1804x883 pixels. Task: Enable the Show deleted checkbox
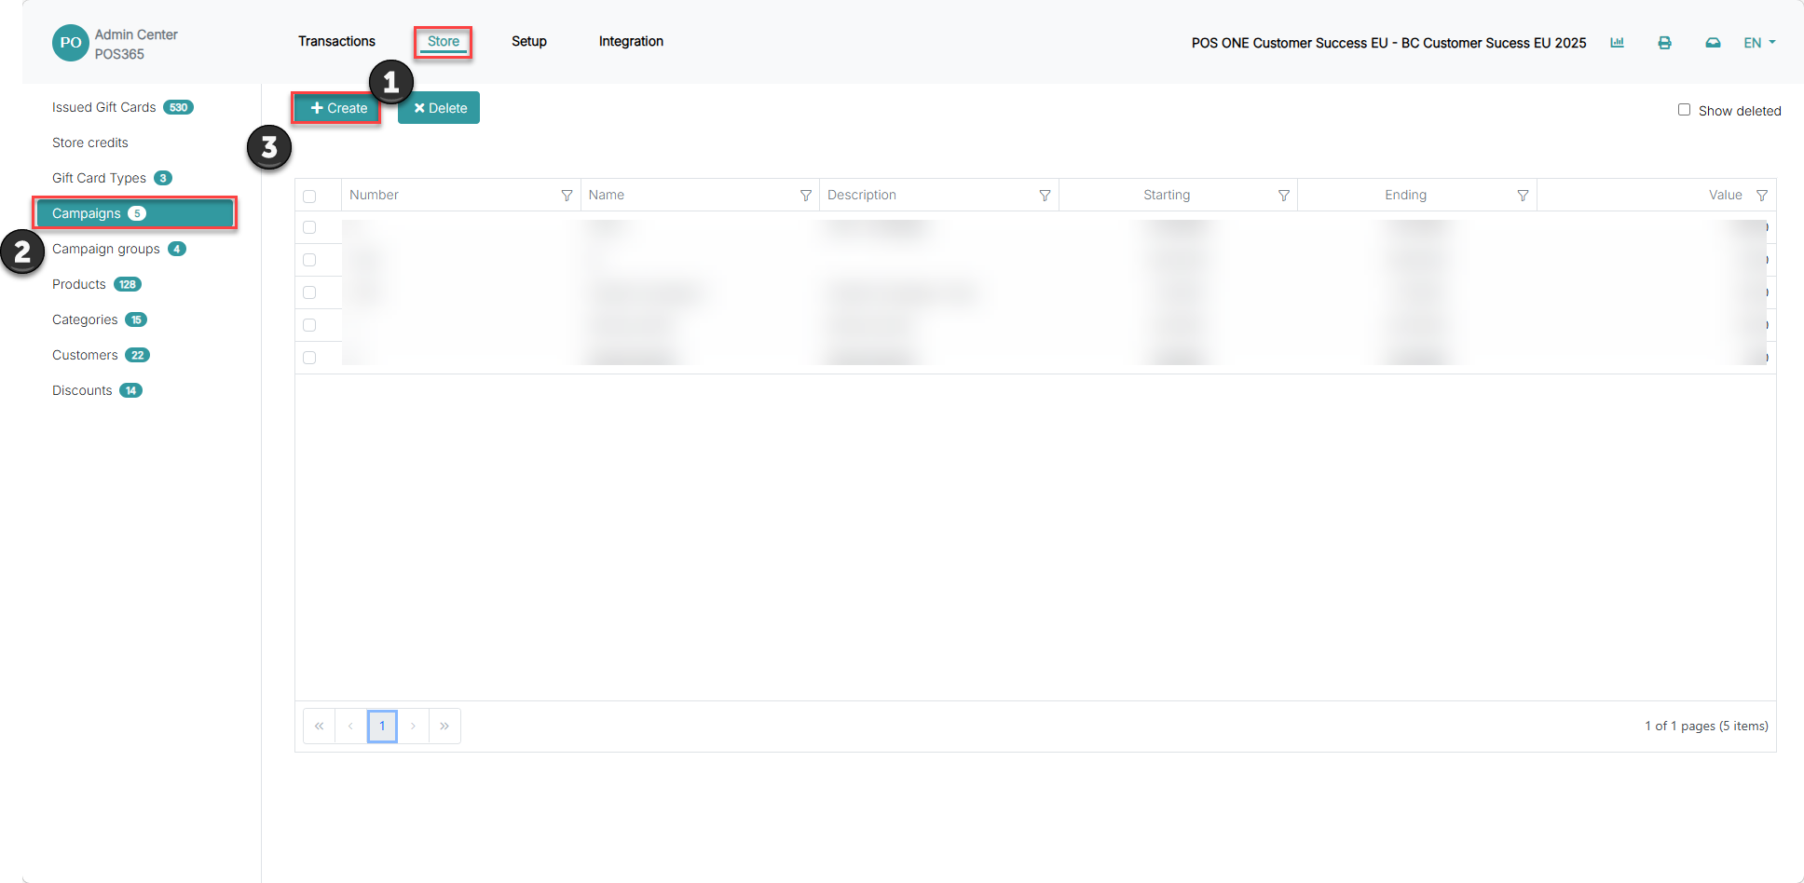1684,110
